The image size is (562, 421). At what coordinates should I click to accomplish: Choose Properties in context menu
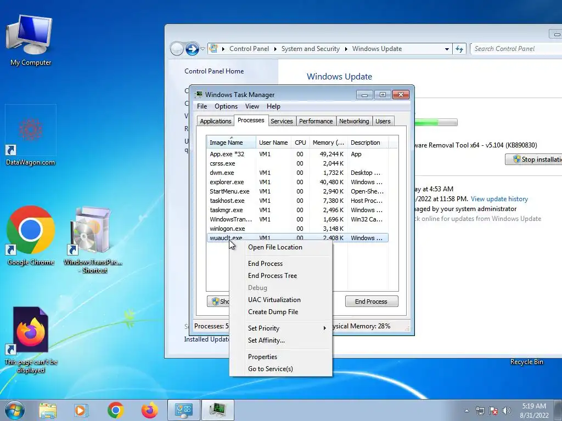point(280,356)
